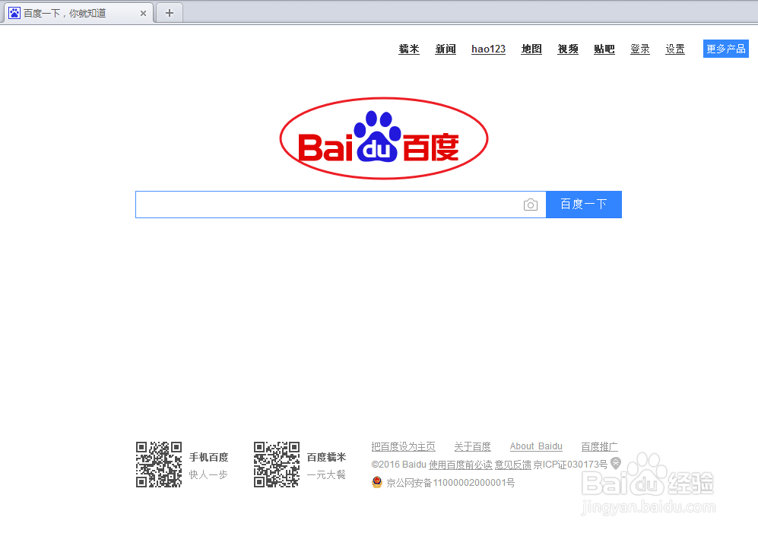Click the 手机百度 QR code
758x533 pixels.
tap(159, 465)
